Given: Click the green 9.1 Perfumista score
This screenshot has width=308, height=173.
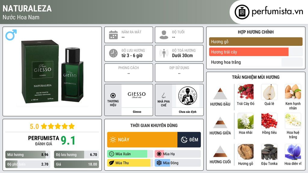Looking at the screenshot, I should (68, 141).
